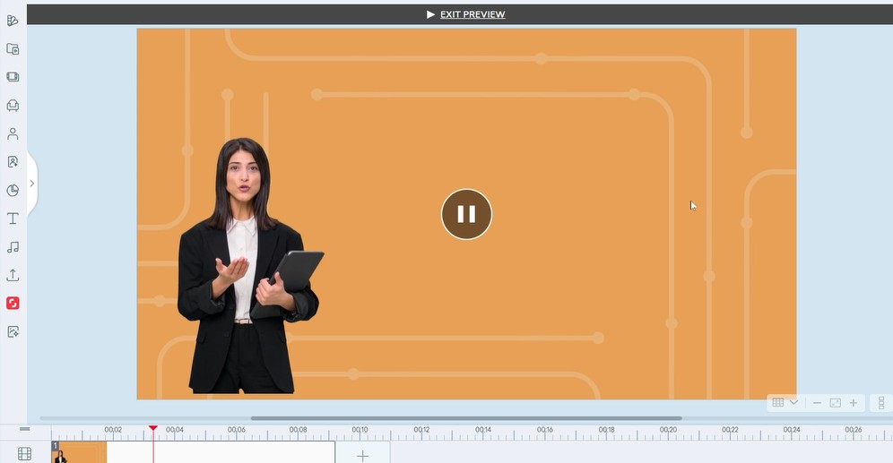Screen dimensions: 893x463
Task: Open the props armchair icon panel
Action: tap(13, 106)
